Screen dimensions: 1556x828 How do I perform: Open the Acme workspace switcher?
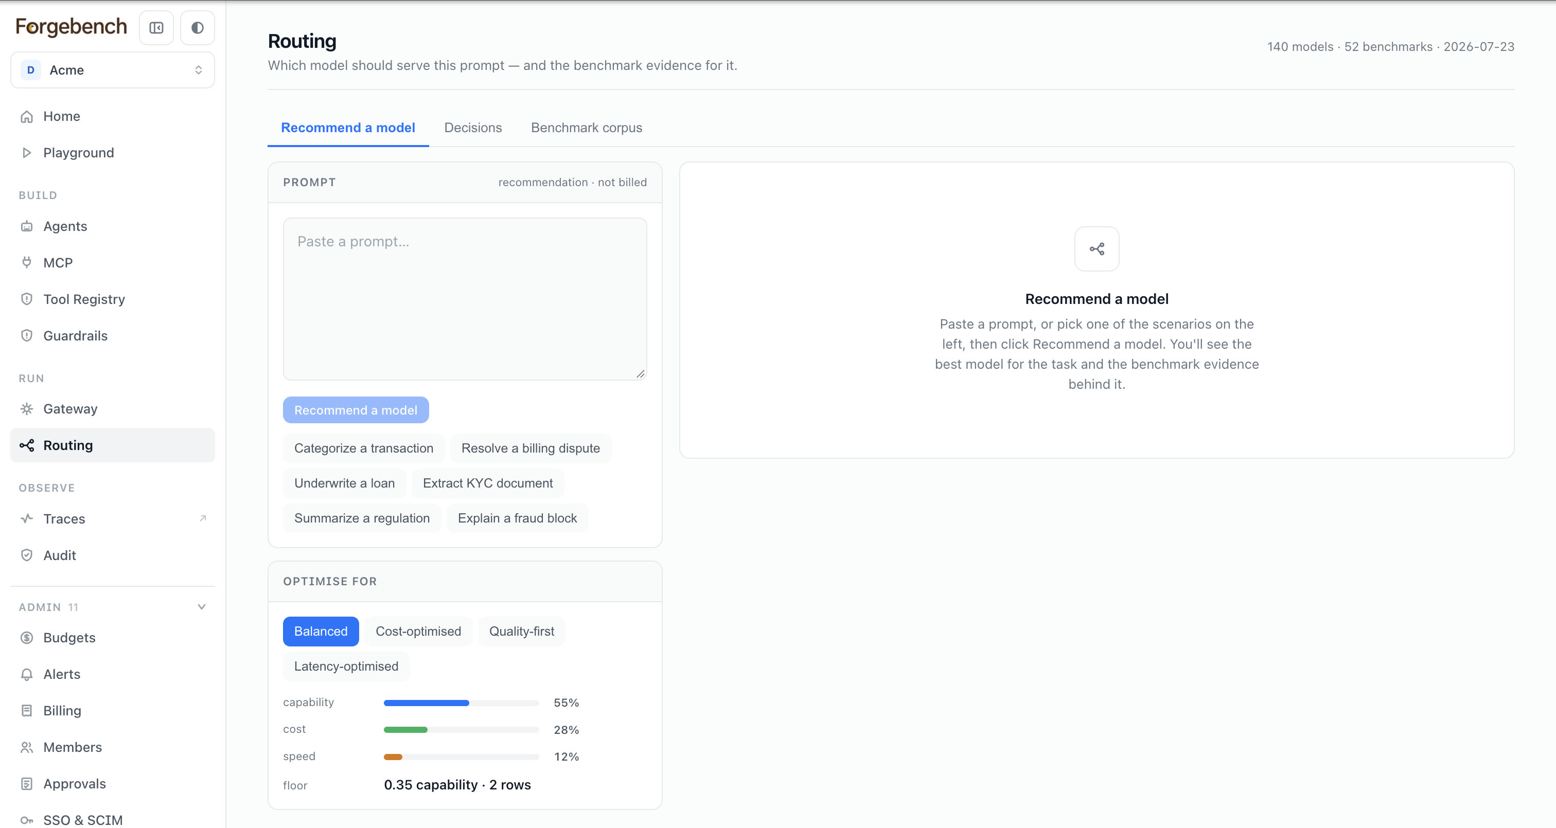[113, 70]
